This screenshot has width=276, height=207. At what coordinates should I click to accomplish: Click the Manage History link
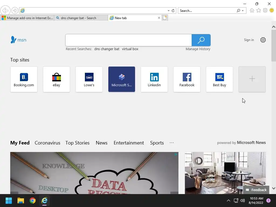click(198, 49)
